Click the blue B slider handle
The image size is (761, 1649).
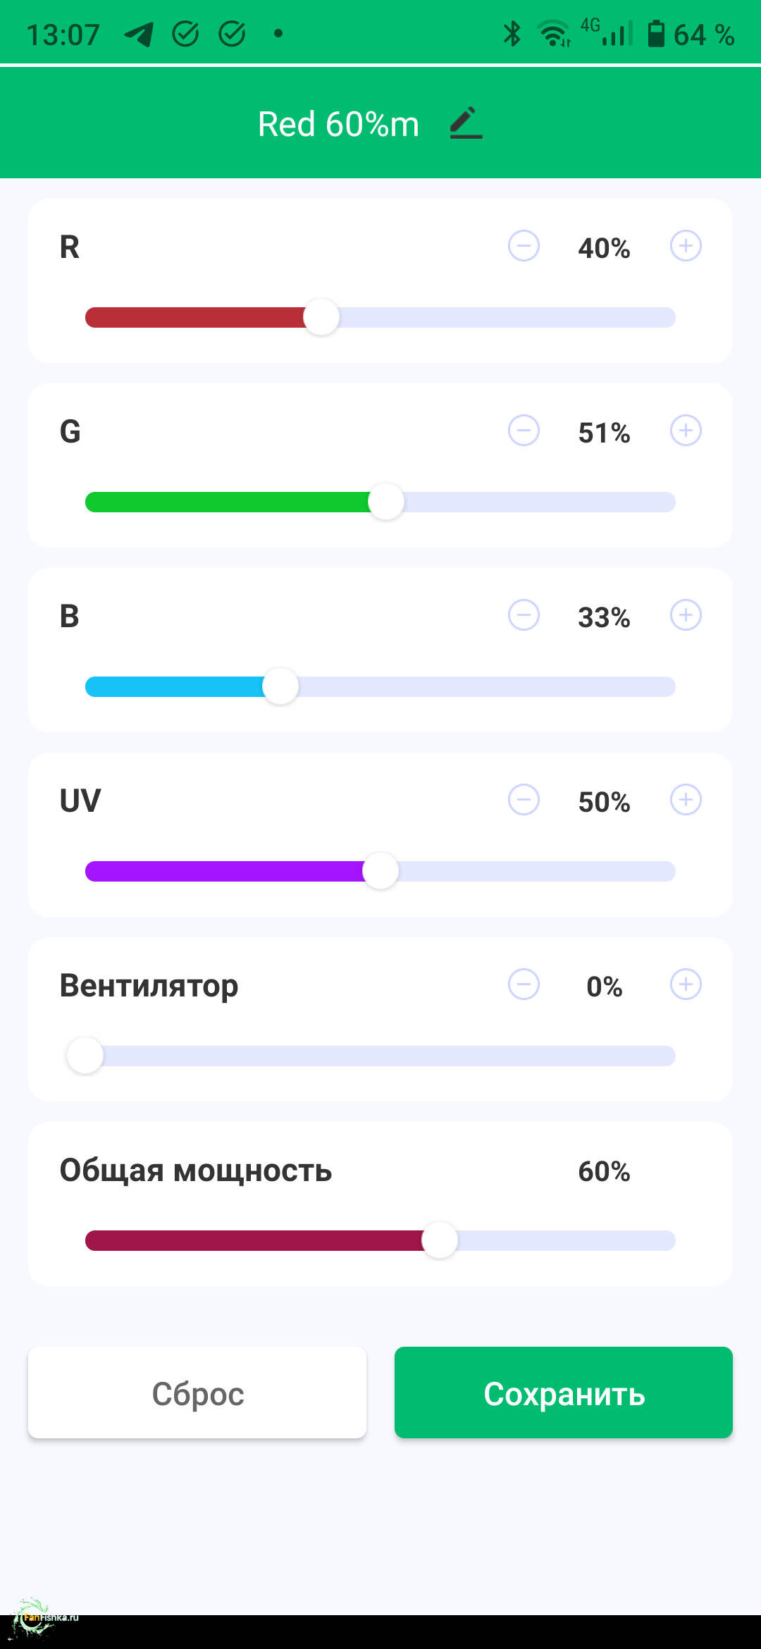pyautogui.click(x=280, y=686)
